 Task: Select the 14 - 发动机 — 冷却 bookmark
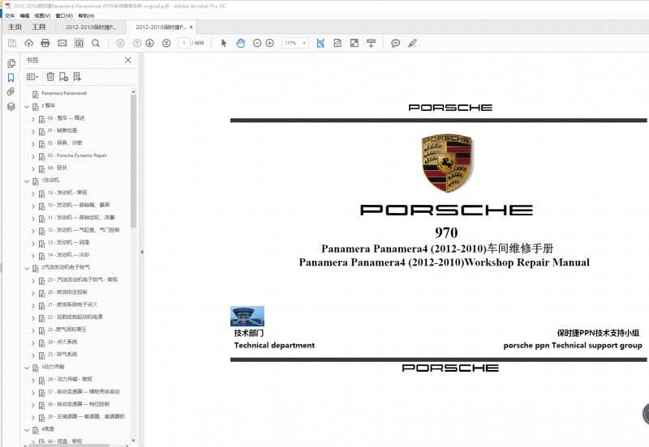click(x=68, y=255)
